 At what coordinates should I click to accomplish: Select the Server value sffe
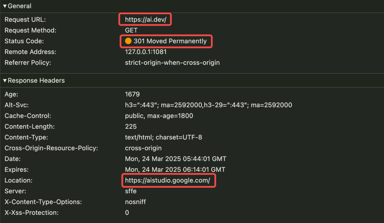point(131,191)
